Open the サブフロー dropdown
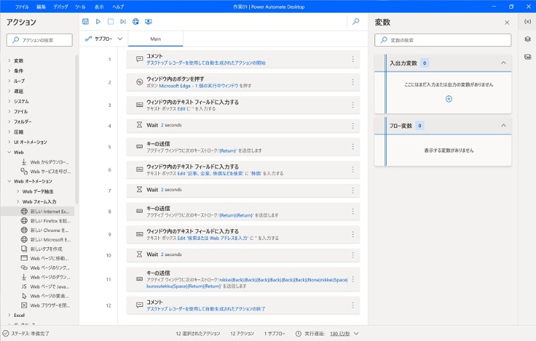Image resolution: width=536 pixels, height=341 pixels. [x=104, y=39]
